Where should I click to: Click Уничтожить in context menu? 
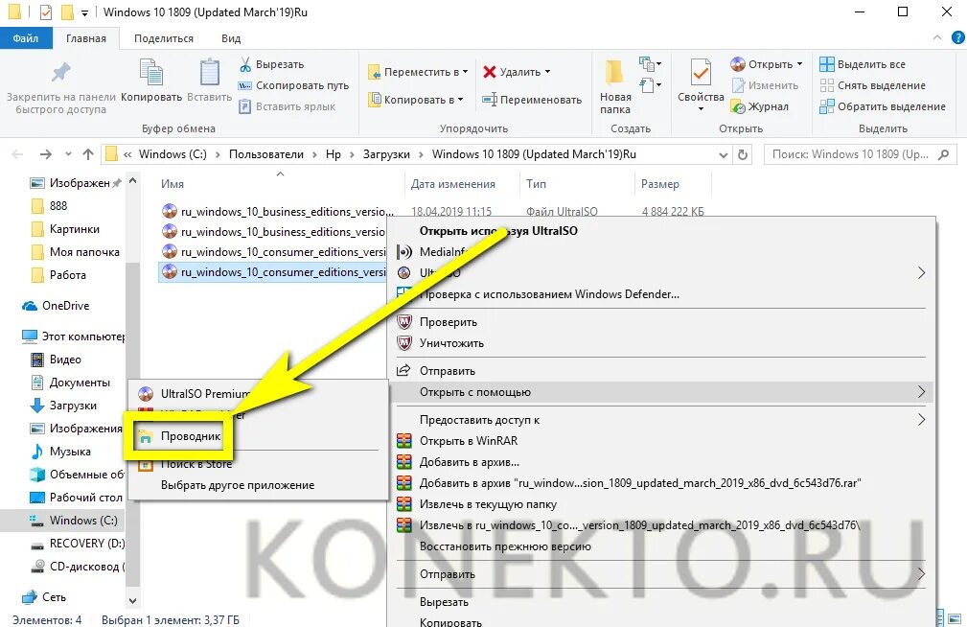[x=451, y=343]
